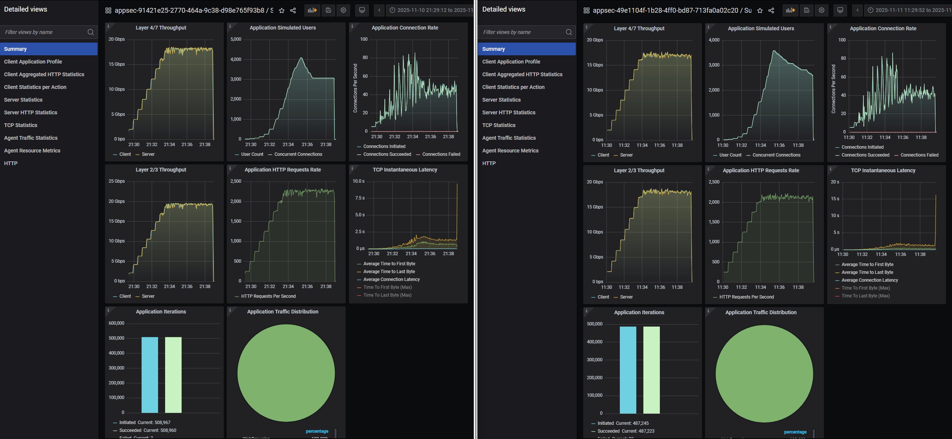The image size is (952, 439).
Task: Open dashboard settings gear in appsec-49e1104f dashboard
Action: pyautogui.click(x=821, y=10)
